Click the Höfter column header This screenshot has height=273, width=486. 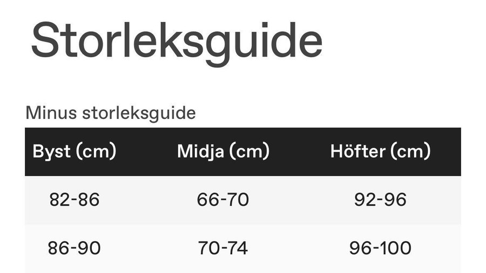(x=380, y=152)
